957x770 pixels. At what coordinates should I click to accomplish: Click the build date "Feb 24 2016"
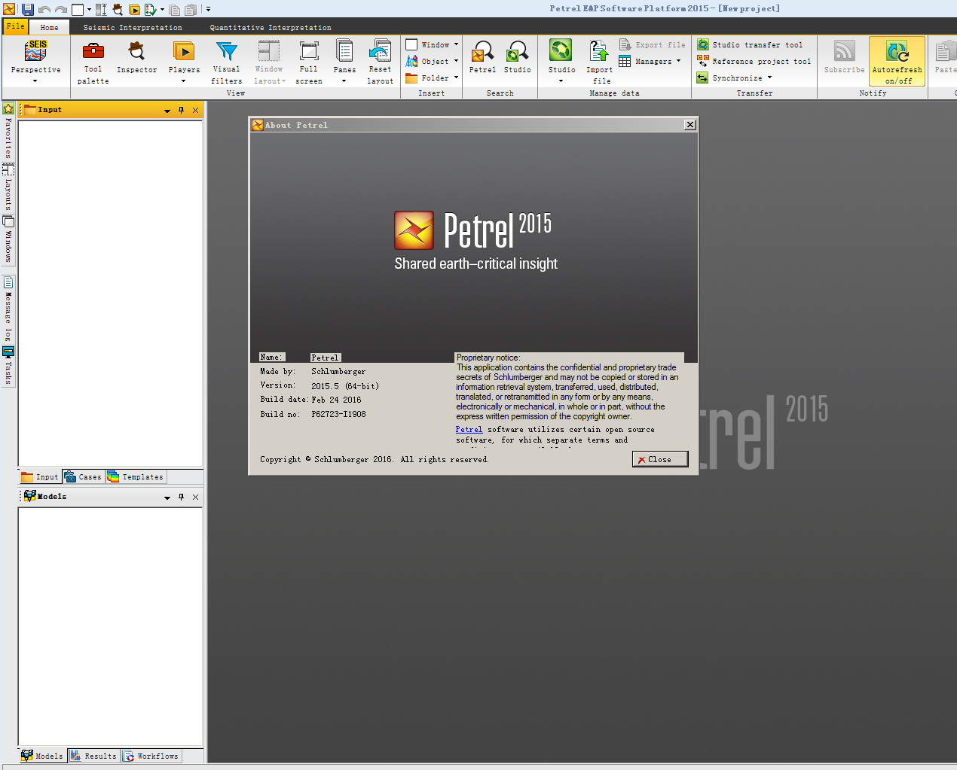336,400
